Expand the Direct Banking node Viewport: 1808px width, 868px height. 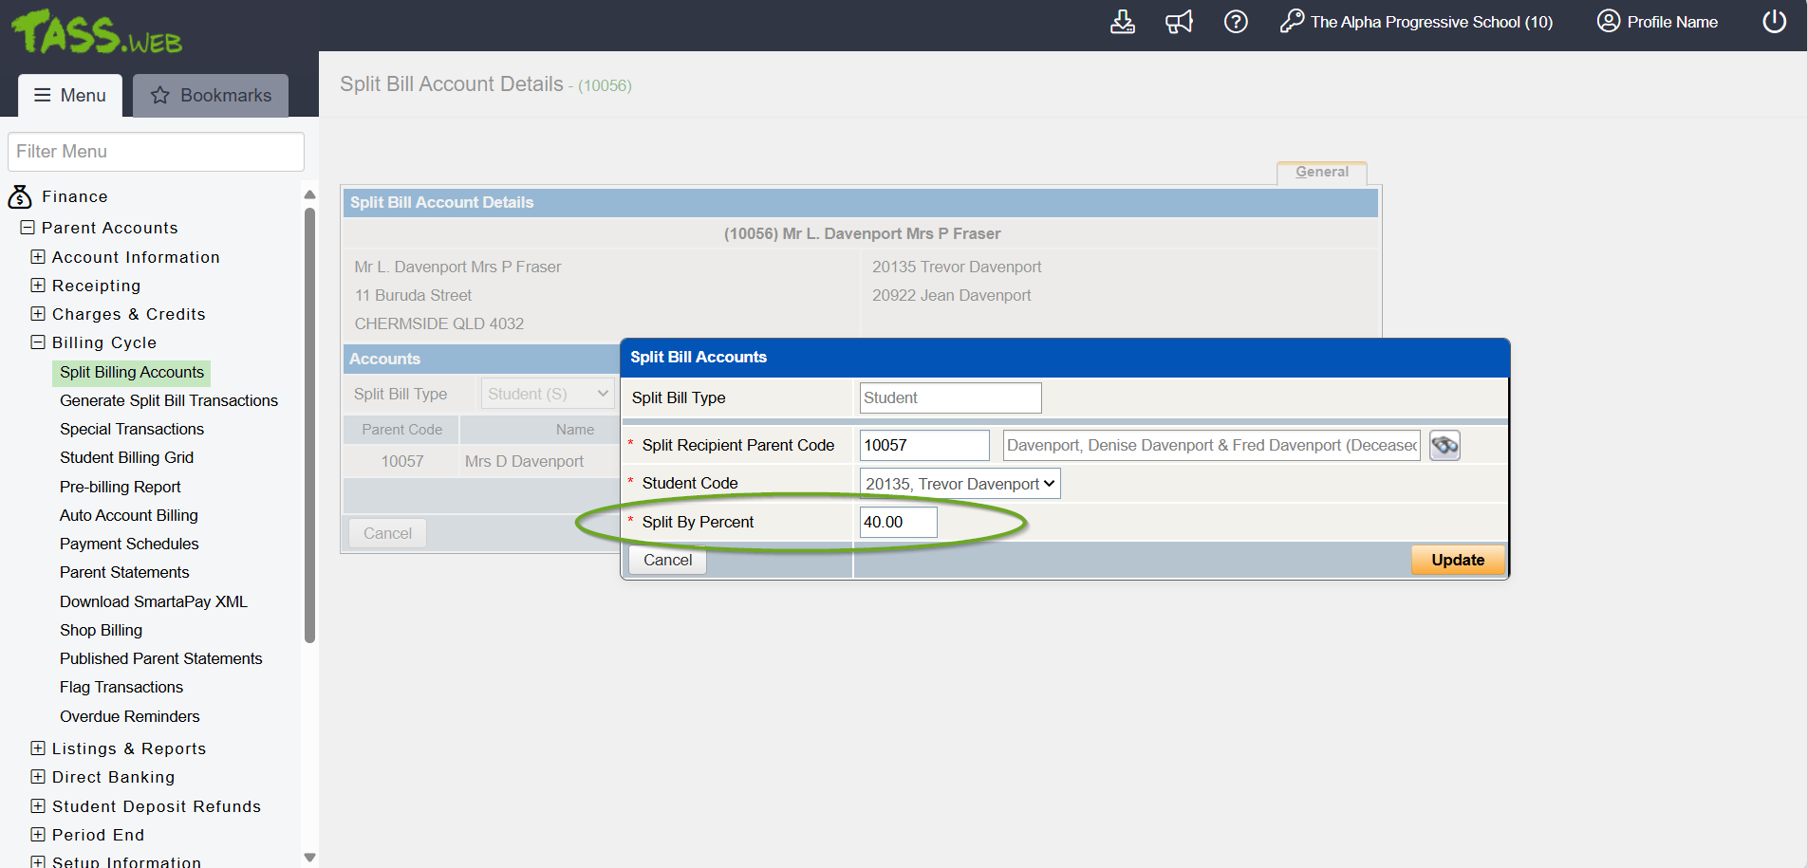(38, 777)
